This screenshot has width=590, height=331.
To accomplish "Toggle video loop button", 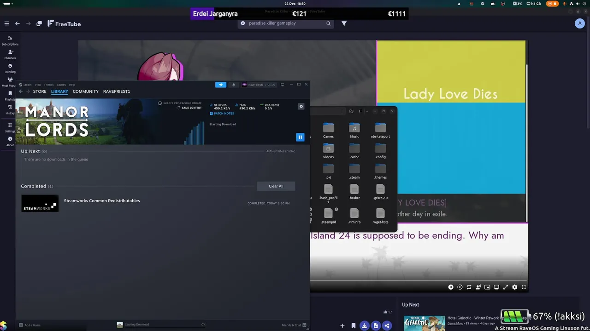I will [x=469, y=287].
